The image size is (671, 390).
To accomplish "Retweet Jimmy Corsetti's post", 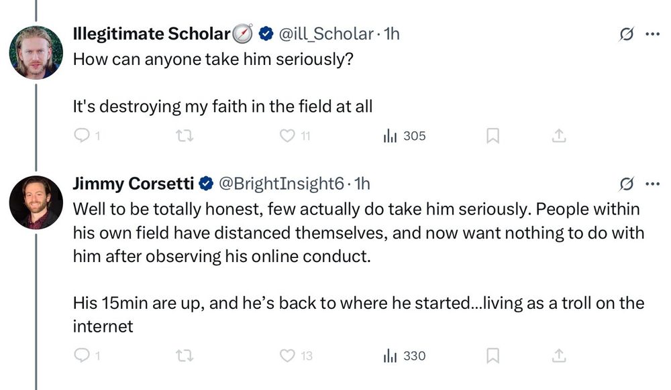I will click(x=185, y=355).
